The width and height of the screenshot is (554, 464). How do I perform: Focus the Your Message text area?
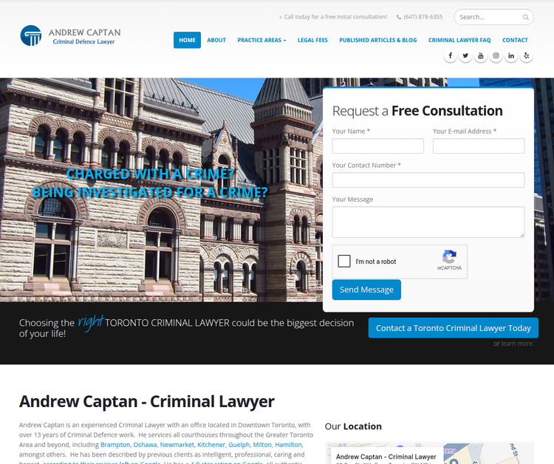click(x=428, y=222)
